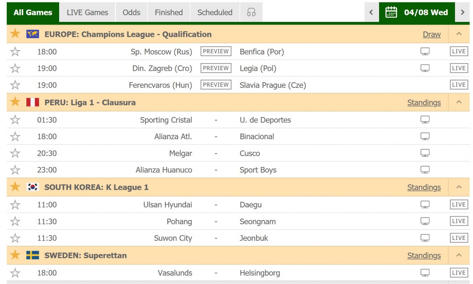
Task: Open EUROPE: Champions League - Qualification header
Action: [128, 34]
